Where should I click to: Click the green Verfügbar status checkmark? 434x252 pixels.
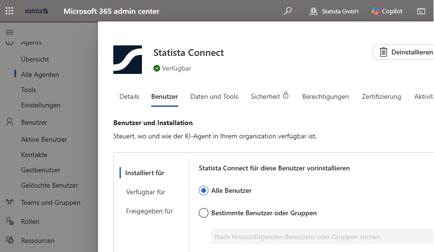tap(157, 68)
